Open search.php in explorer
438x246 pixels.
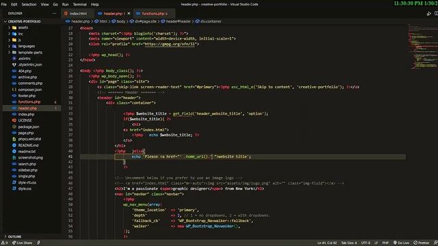(27, 164)
